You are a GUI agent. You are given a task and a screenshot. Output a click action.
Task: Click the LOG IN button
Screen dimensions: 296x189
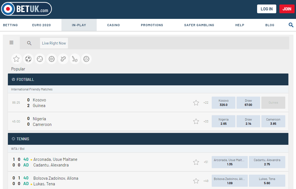266,9
